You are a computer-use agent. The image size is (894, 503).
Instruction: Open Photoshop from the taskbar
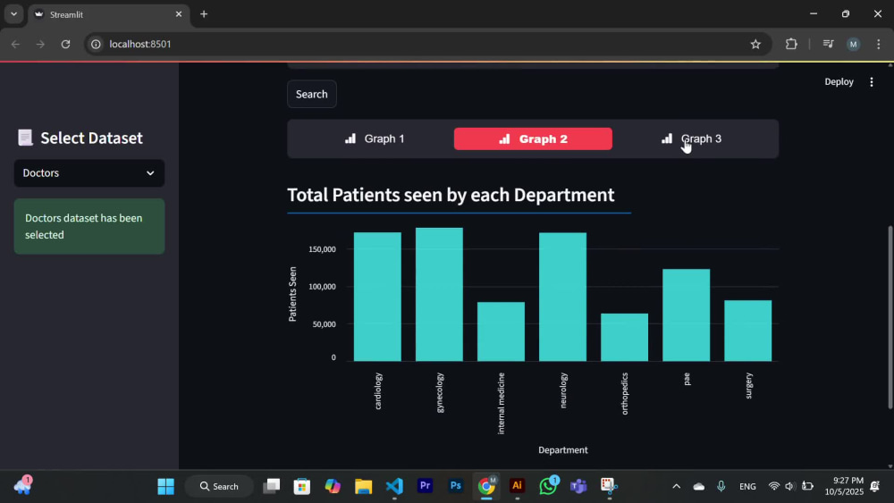point(456,486)
